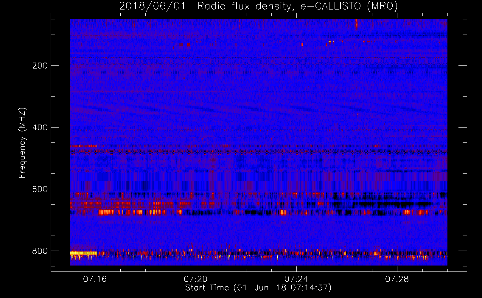Click the '200' frequency tick label
Image resolution: width=482 pixels, height=298 pixels.
click(x=40, y=66)
